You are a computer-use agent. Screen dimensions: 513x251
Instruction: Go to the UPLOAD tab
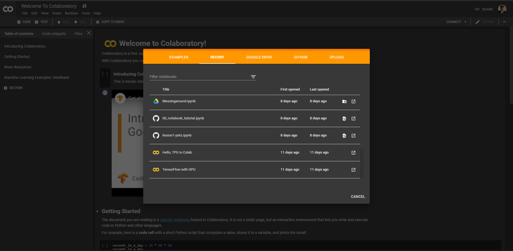(337, 57)
